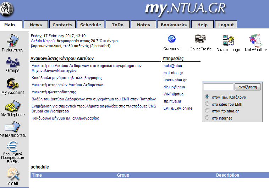The width and height of the screenshot is (269, 188).
Task: Switch to the Notes tab
Action: click(x=144, y=24)
